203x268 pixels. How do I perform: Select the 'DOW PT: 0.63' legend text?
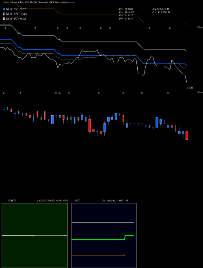tap(16, 19)
